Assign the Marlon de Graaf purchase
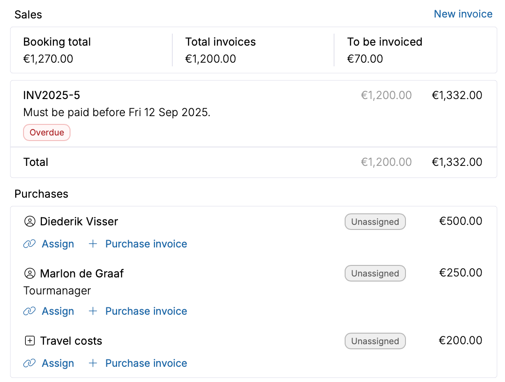Image resolution: width=505 pixels, height=382 pixels. click(58, 311)
